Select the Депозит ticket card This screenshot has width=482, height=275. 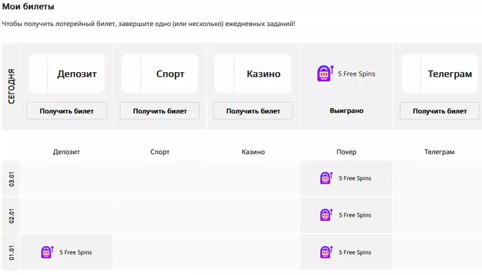pos(67,74)
